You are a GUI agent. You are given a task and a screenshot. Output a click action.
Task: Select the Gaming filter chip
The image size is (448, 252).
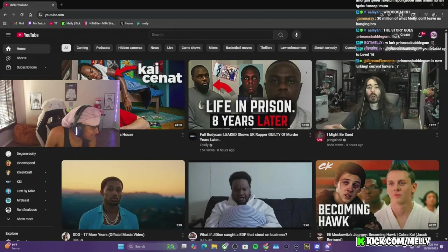[x=82, y=48]
